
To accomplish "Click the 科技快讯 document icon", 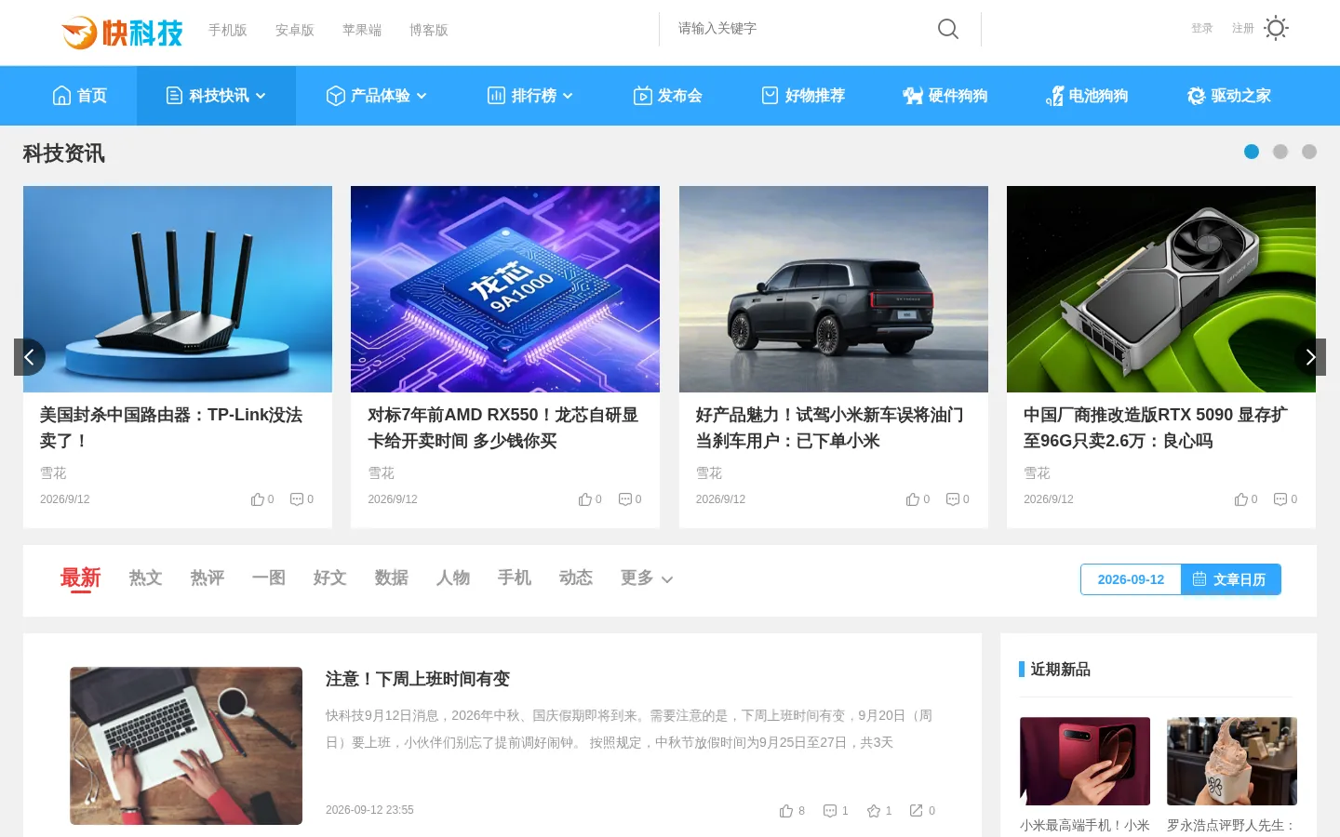I will pyautogui.click(x=174, y=96).
